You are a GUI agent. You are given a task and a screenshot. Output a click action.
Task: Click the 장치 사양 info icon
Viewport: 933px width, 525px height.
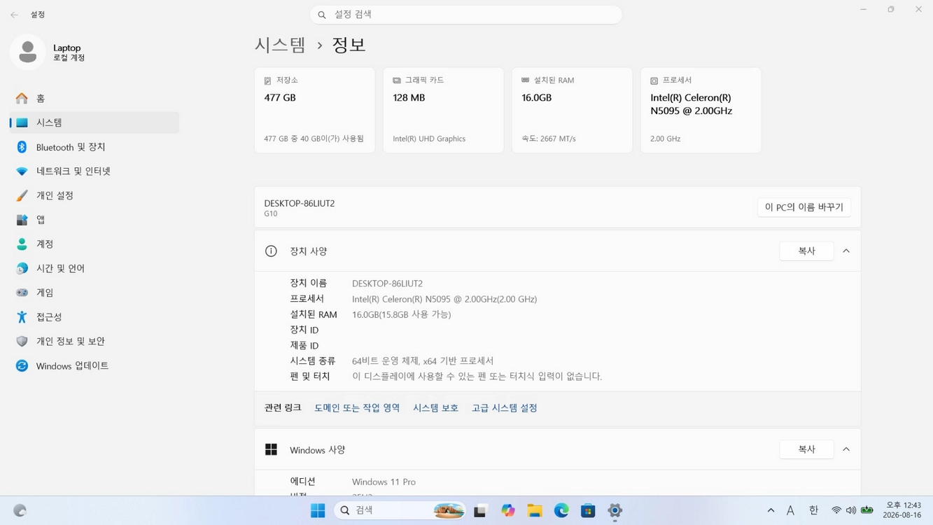(271, 251)
